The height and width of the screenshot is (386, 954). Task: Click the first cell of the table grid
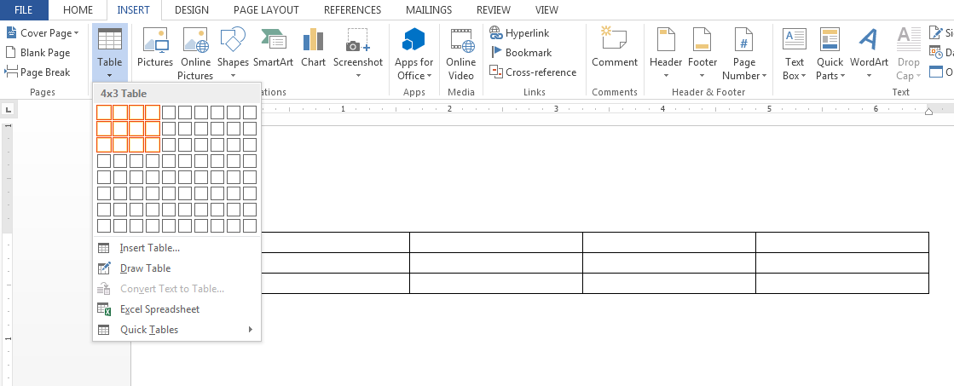coord(104,112)
